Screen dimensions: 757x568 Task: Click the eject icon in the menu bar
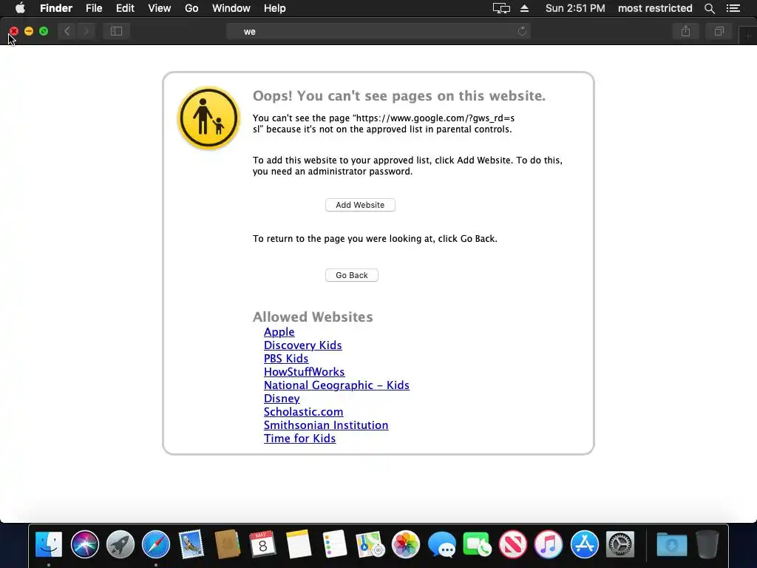click(x=524, y=8)
